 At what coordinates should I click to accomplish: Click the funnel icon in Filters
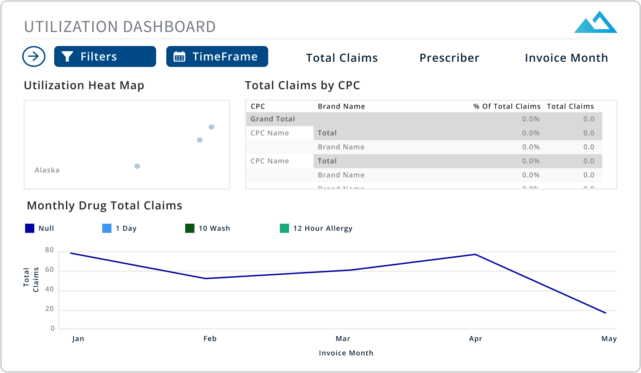(67, 57)
